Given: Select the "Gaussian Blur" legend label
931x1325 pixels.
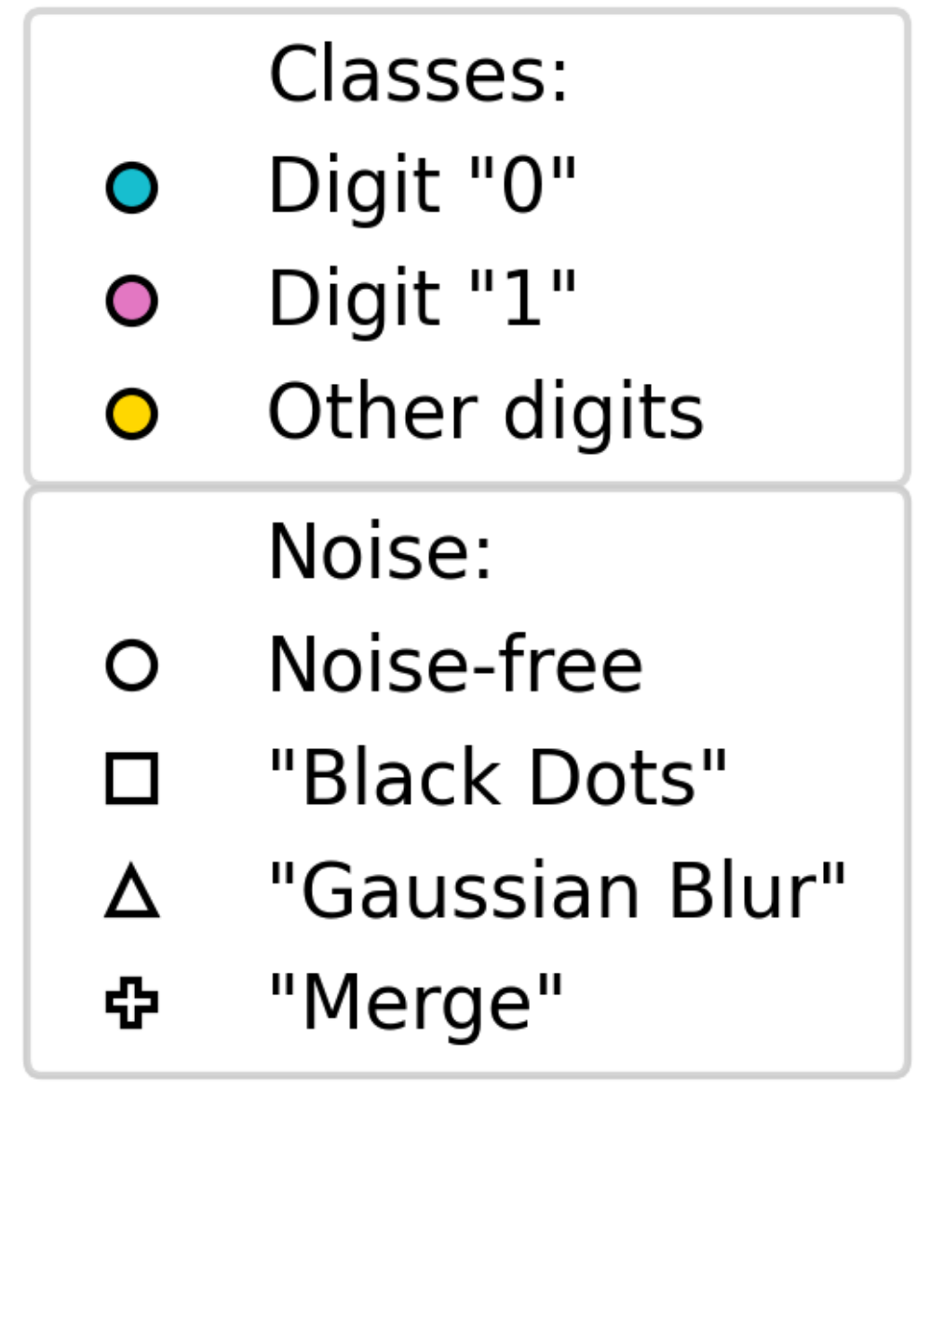Looking at the screenshot, I should pos(557,892).
